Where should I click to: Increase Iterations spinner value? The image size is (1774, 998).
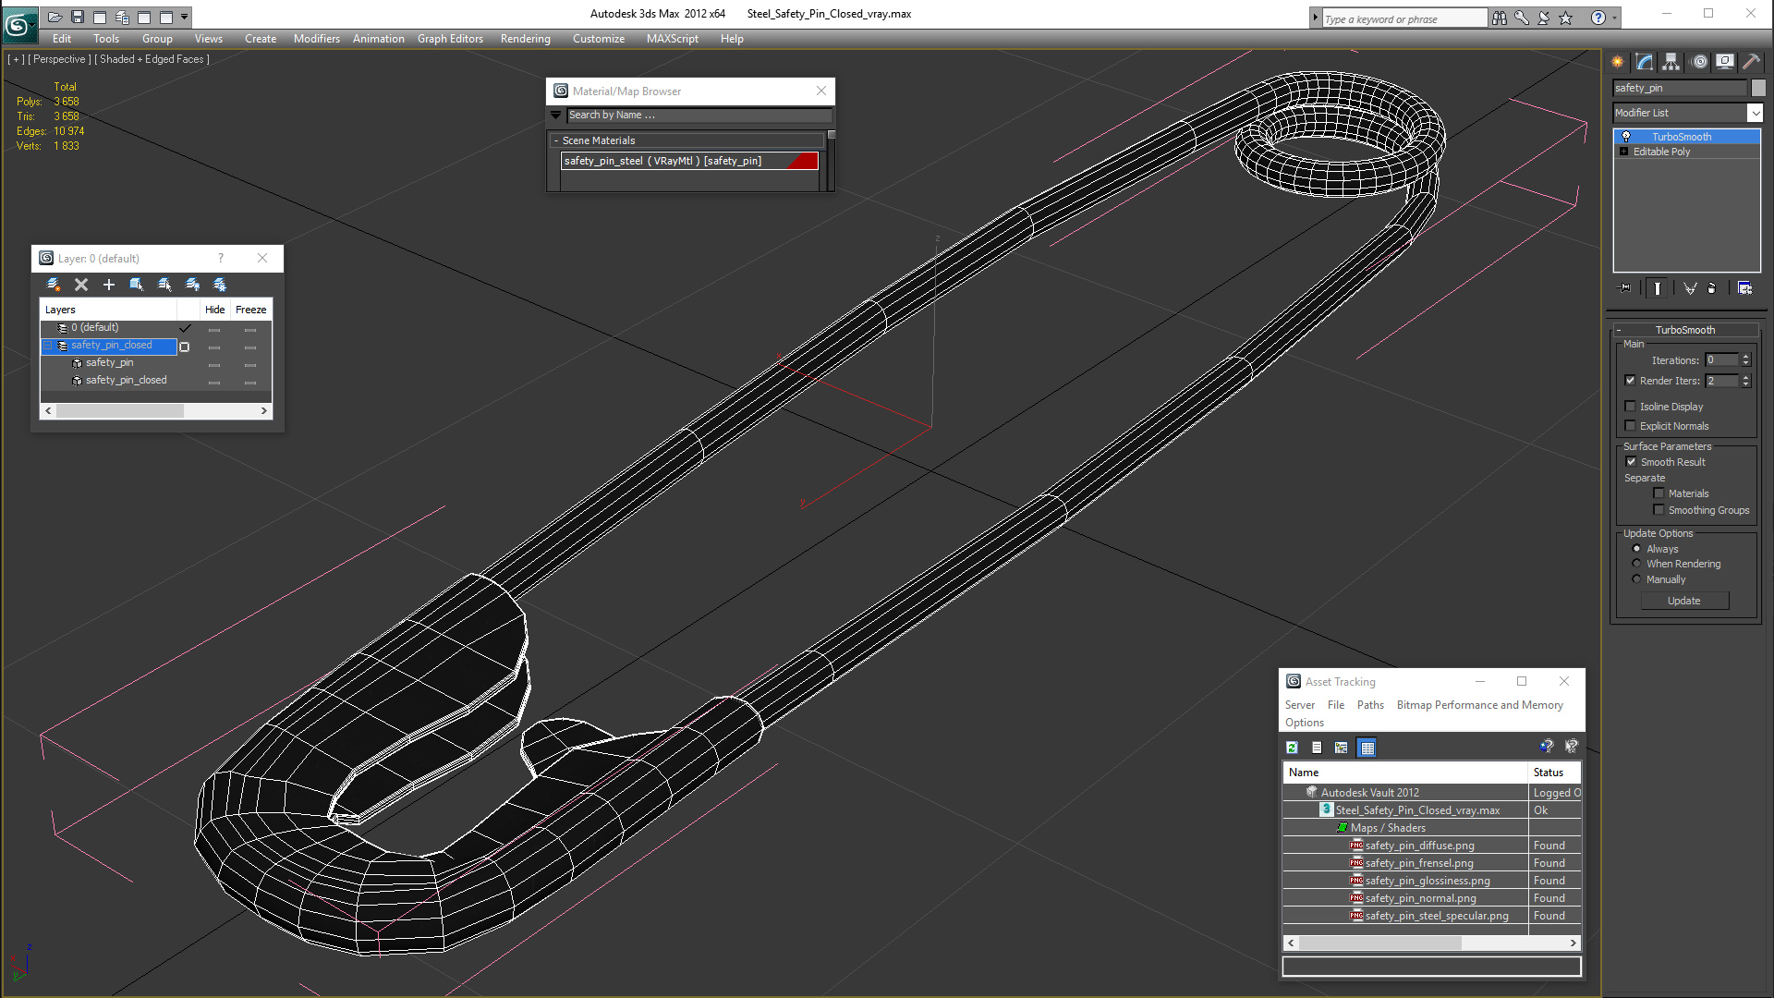[x=1746, y=357]
